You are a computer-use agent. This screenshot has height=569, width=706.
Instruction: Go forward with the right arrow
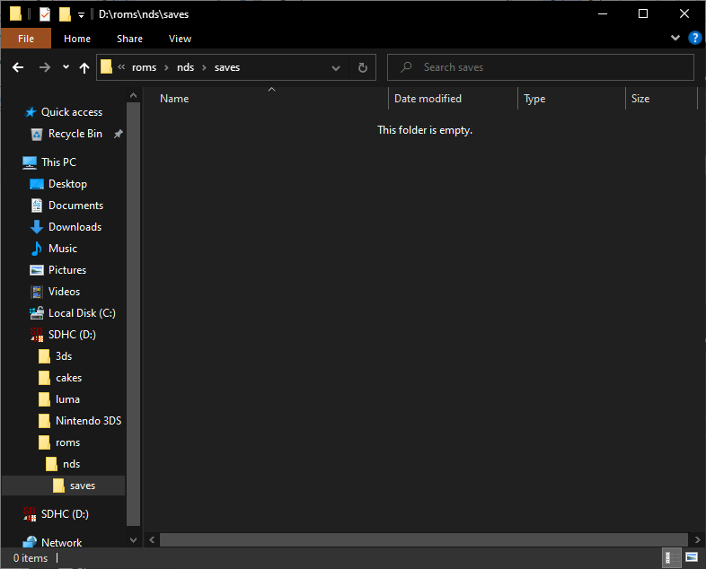tap(45, 67)
